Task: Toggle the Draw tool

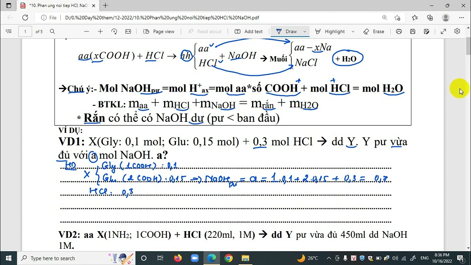Action: click(286, 32)
